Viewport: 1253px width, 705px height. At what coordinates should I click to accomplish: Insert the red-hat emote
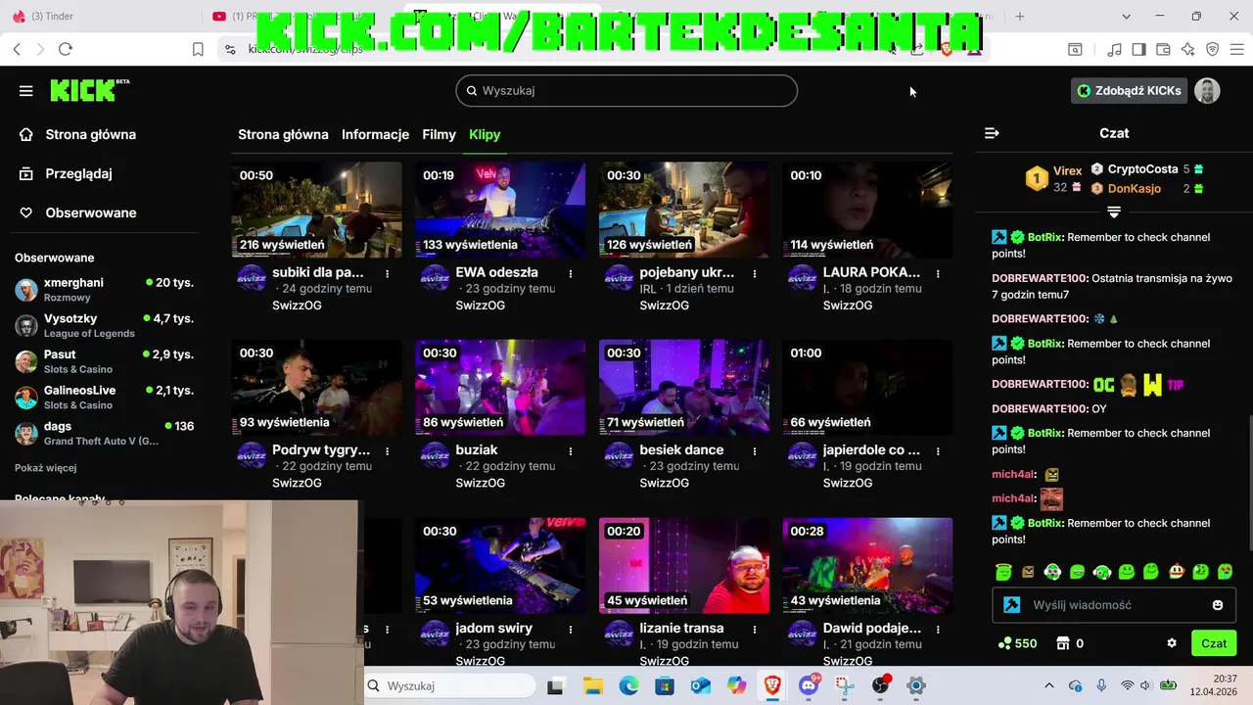1177,572
